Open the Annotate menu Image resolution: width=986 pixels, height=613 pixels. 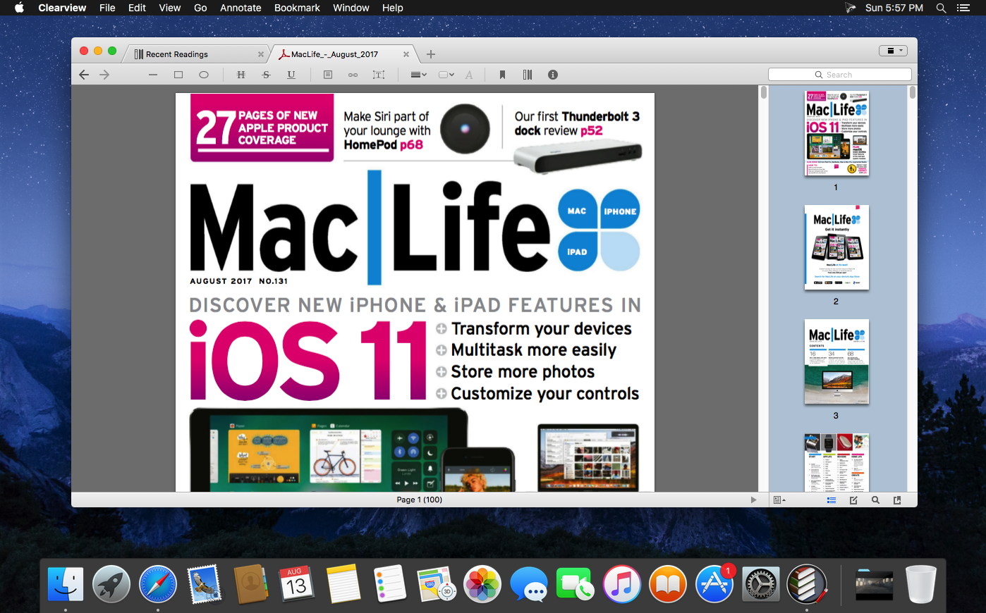(241, 8)
